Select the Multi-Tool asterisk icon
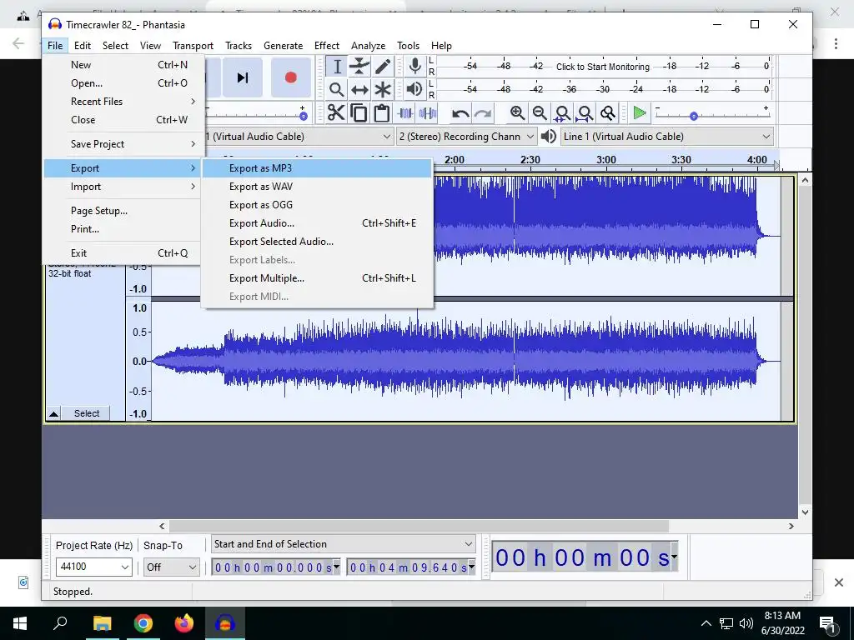Screen dimensions: 854x640 (x=382, y=90)
